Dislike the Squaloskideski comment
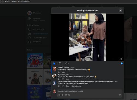This screenshot has height=100, width=137. (x=63, y=86)
